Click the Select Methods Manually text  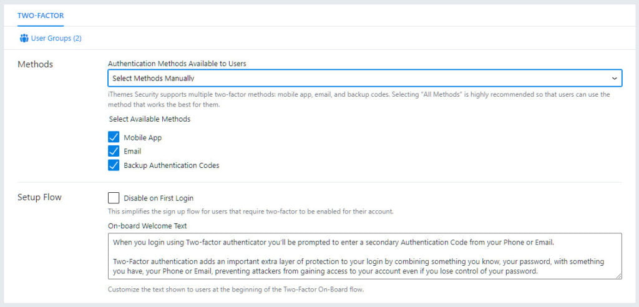pyautogui.click(x=154, y=78)
